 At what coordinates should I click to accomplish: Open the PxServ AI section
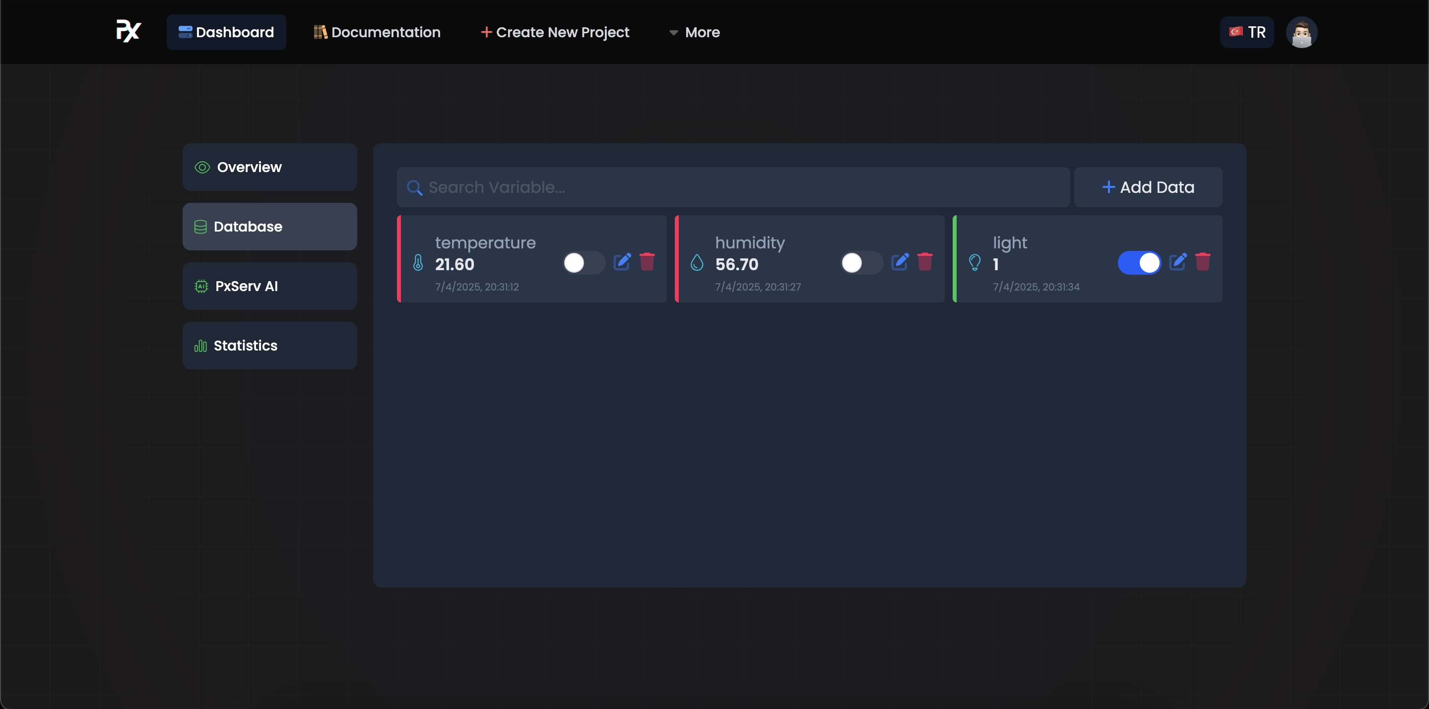tap(269, 286)
